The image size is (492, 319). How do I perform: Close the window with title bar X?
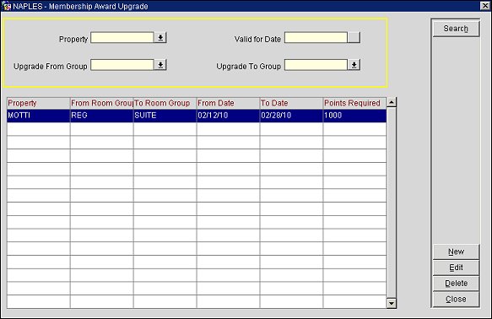click(485, 5)
